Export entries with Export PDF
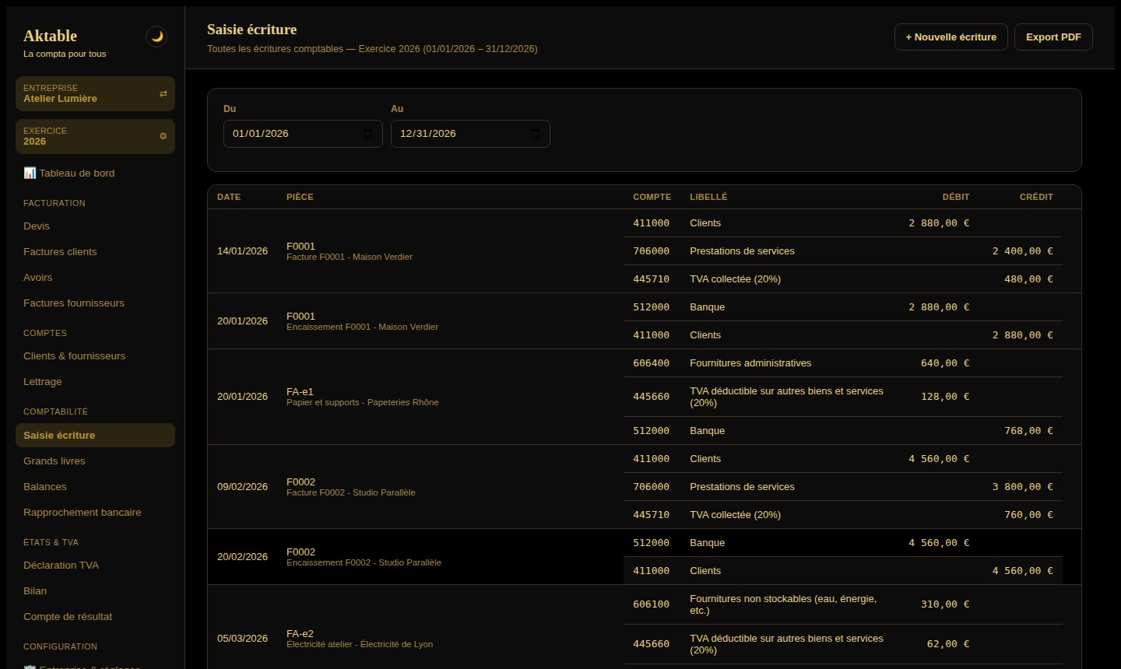This screenshot has width=1121, height=669. pos(1053,37)
